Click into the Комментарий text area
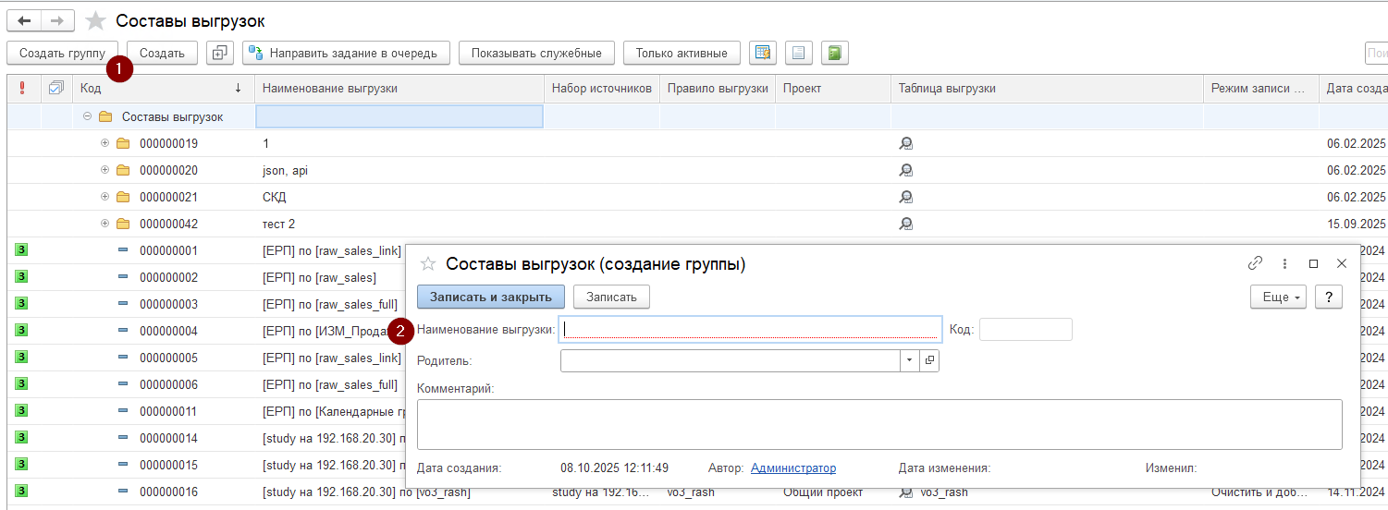 click(878, 424)
